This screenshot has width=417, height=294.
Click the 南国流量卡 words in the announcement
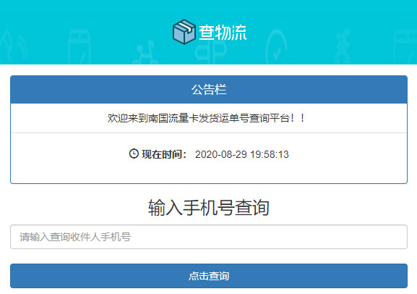[173, 118]
